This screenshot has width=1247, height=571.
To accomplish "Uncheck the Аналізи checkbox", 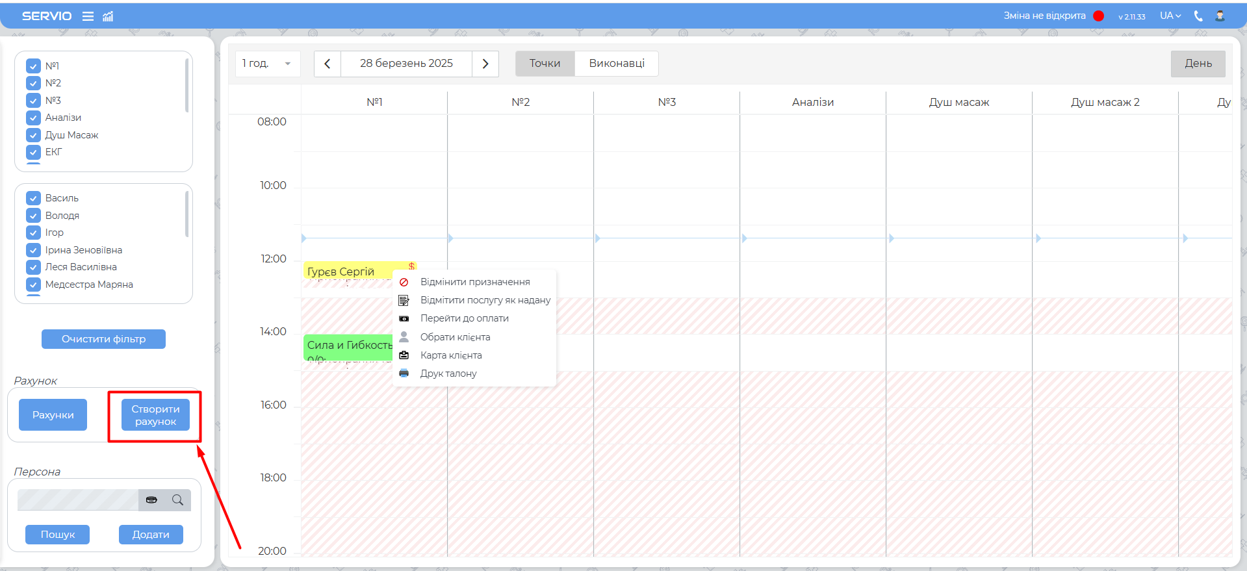I will pos(34,118).
